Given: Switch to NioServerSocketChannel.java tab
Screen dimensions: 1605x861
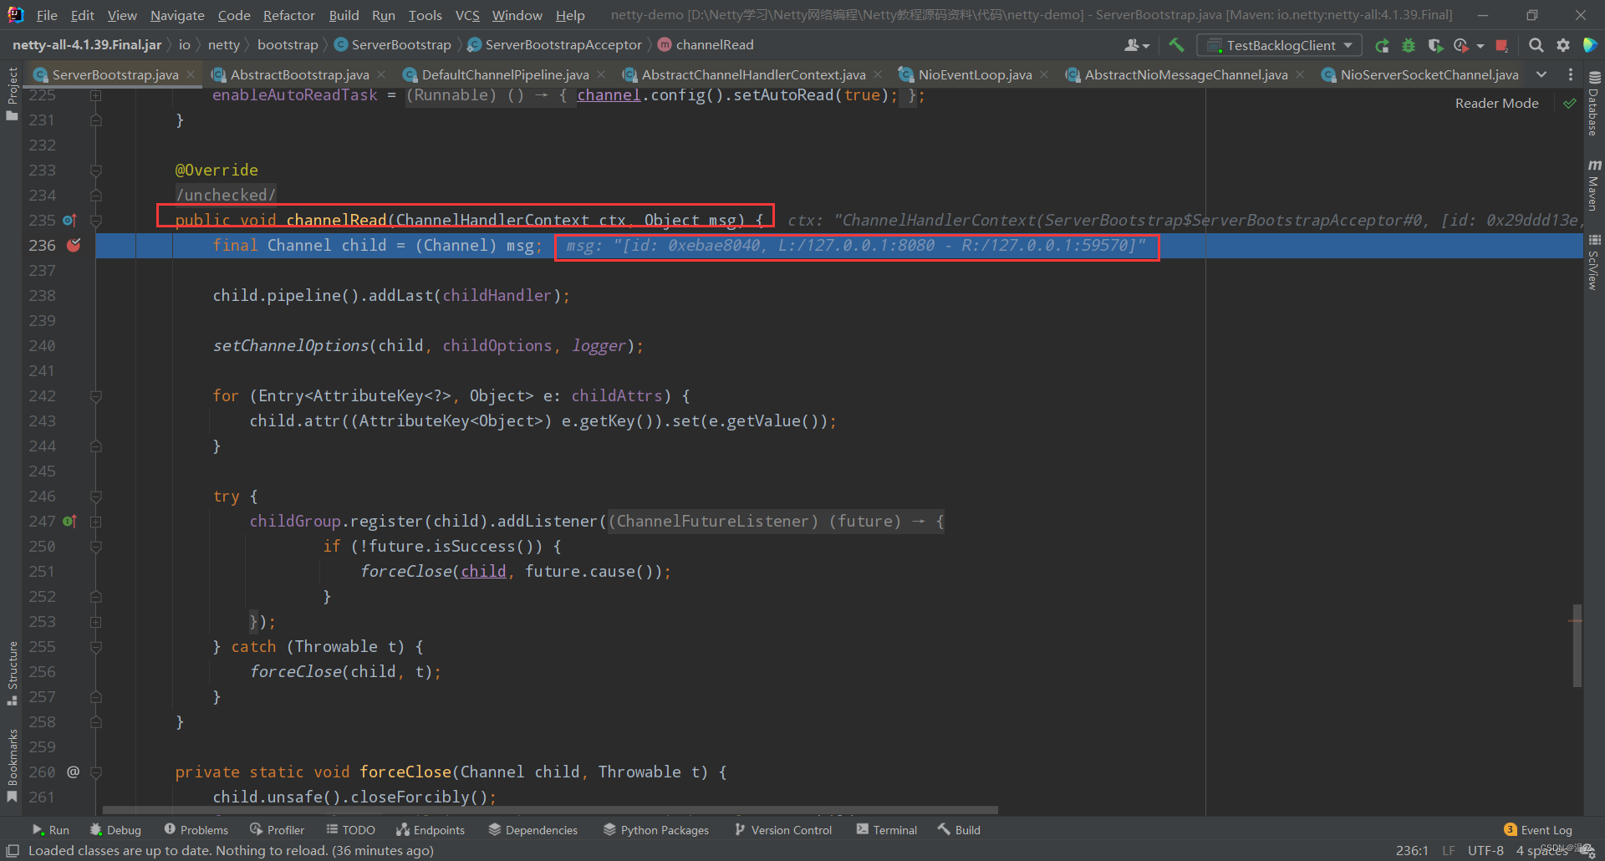Looking at the screenshot, I should click(1429, 74).
